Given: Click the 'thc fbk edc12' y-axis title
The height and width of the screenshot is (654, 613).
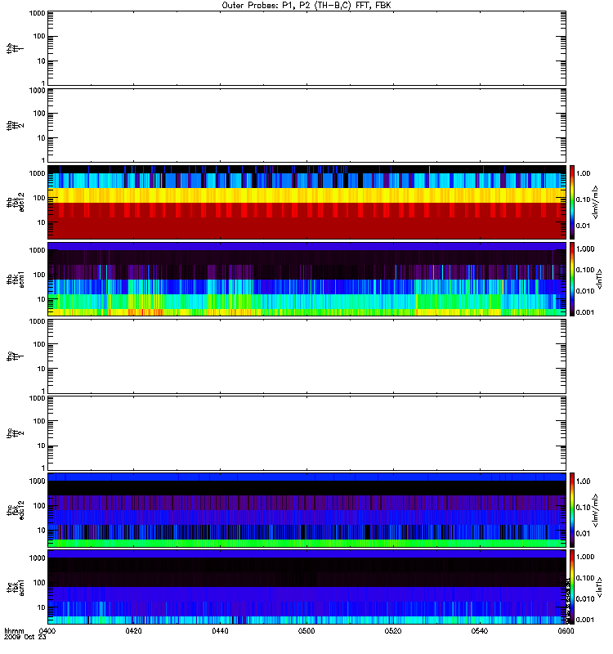Looking at the screenshot, I should pyautogui.click(x=15, y=510).
